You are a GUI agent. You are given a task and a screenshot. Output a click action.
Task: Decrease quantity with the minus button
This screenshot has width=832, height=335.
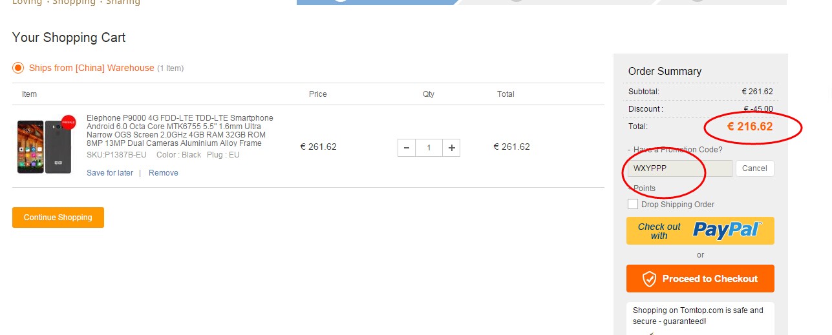pyautogui.click(x=406, y=148)
